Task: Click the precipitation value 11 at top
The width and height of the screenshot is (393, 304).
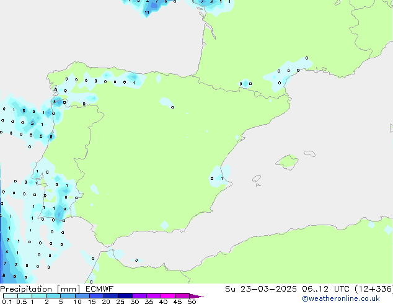Action: [x=146, y=12]
